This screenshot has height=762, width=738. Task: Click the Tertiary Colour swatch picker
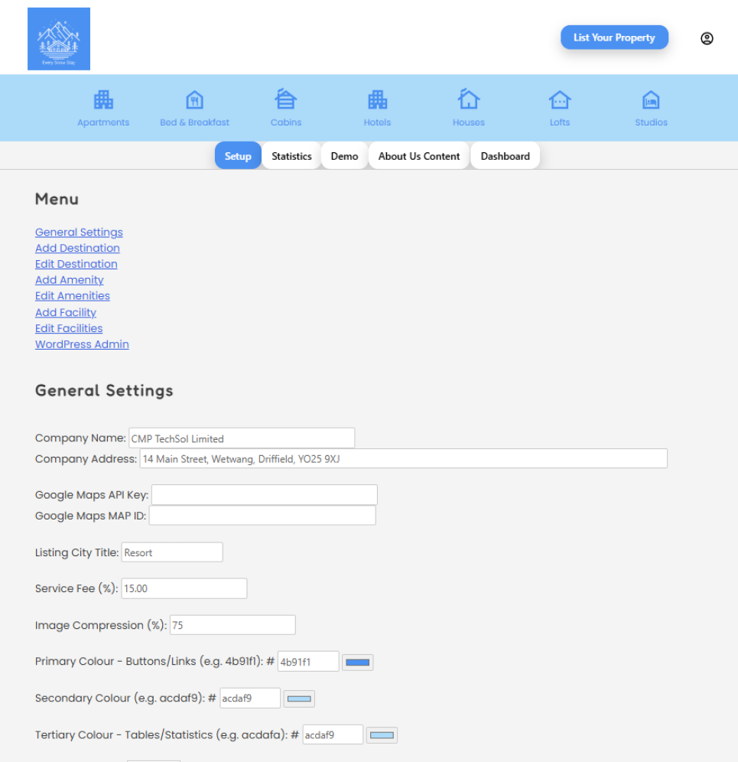382,735
